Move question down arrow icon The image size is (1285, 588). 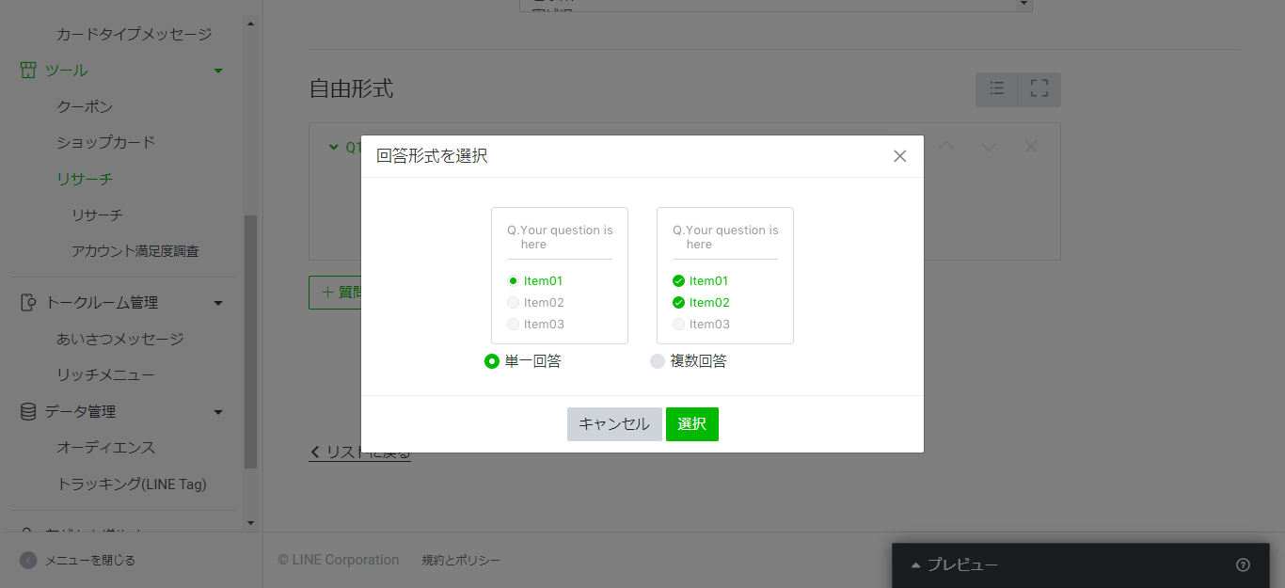point(989,147)
